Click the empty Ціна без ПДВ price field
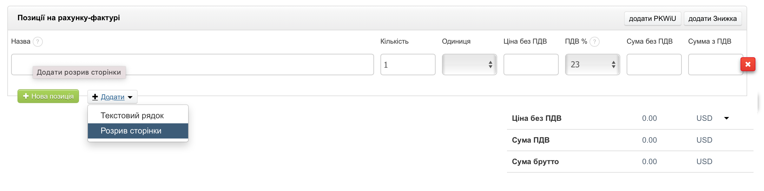764x191 pixels. pos(531,65)
